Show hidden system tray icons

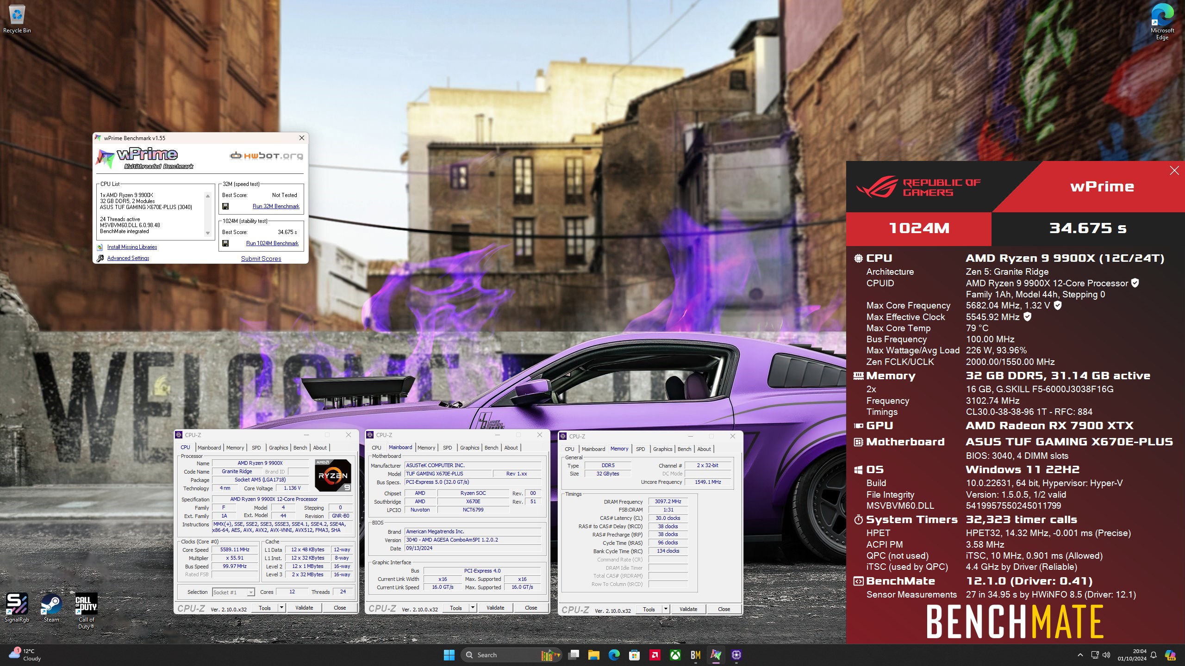click(x=1080, y=655)
